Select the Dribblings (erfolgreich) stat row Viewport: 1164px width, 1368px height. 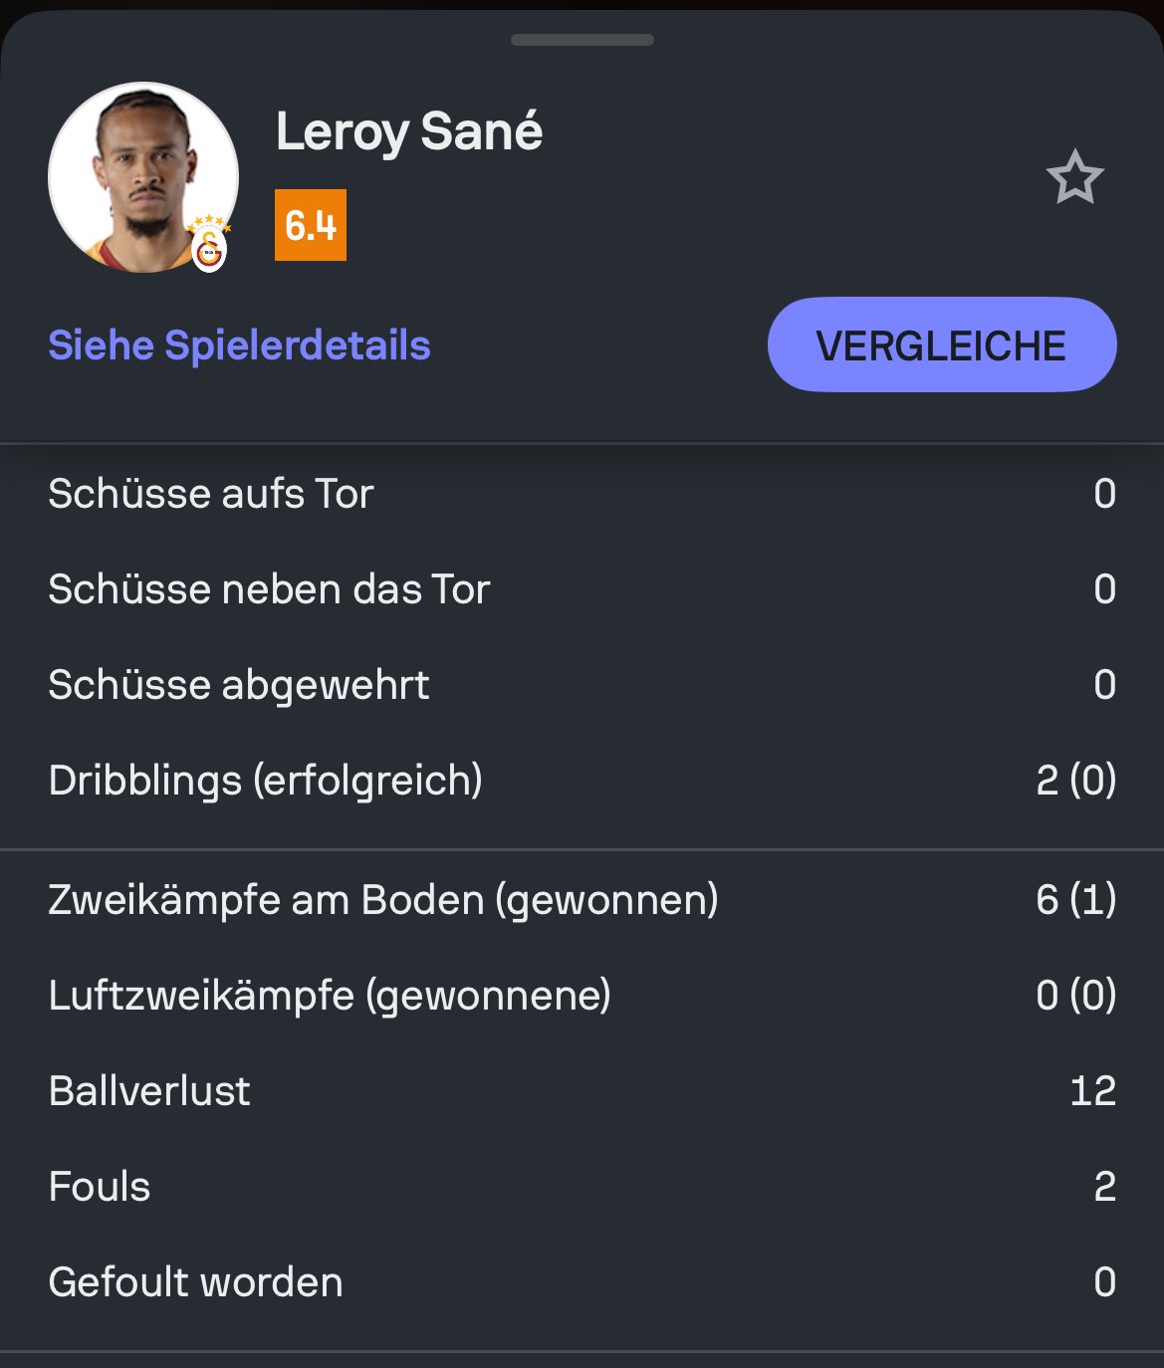(582, 781)
